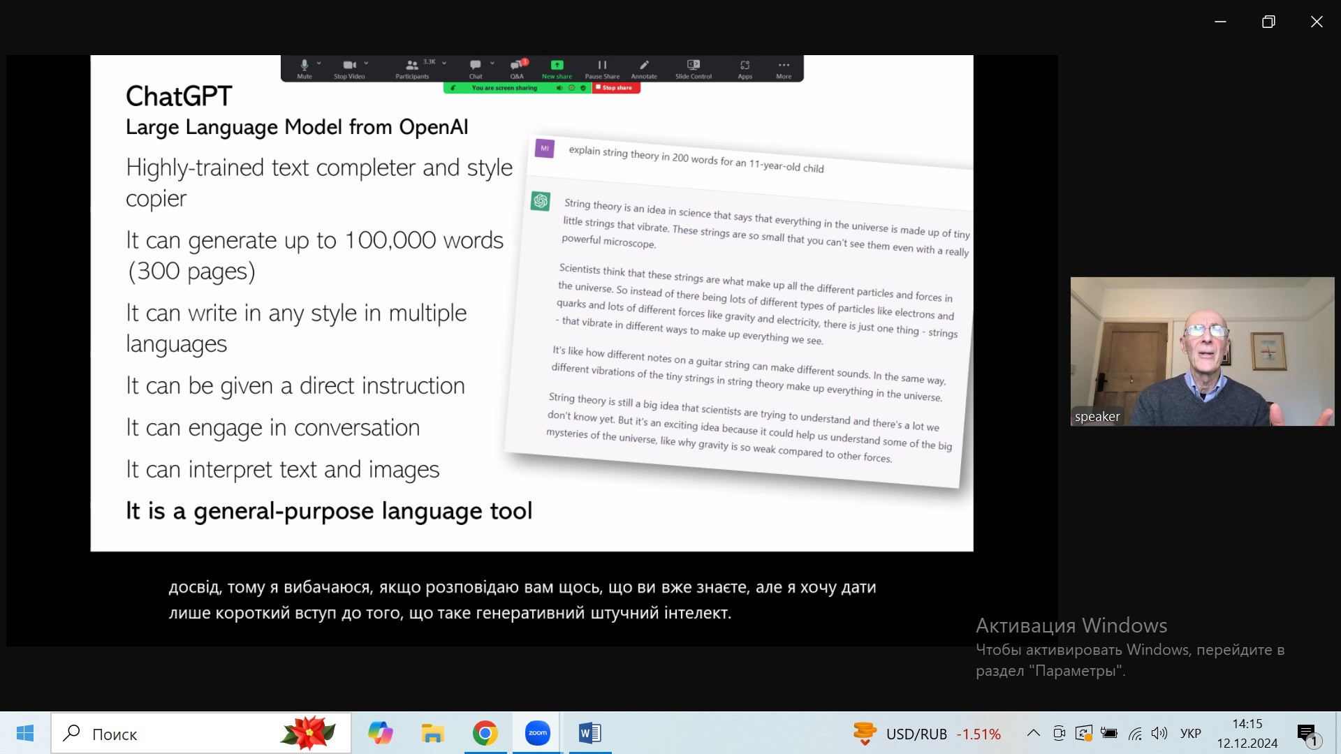This screenshot has width=1341, height=754.
Task: Open Zoom from the Windows taskbar
Action: point(537,733)
